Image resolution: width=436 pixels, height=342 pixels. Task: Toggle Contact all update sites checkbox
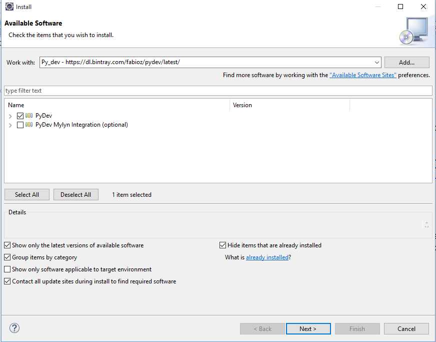[x=7, y=281]
